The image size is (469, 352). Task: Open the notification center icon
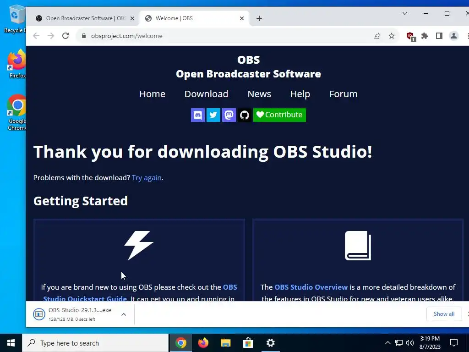[x=454, y=343]
